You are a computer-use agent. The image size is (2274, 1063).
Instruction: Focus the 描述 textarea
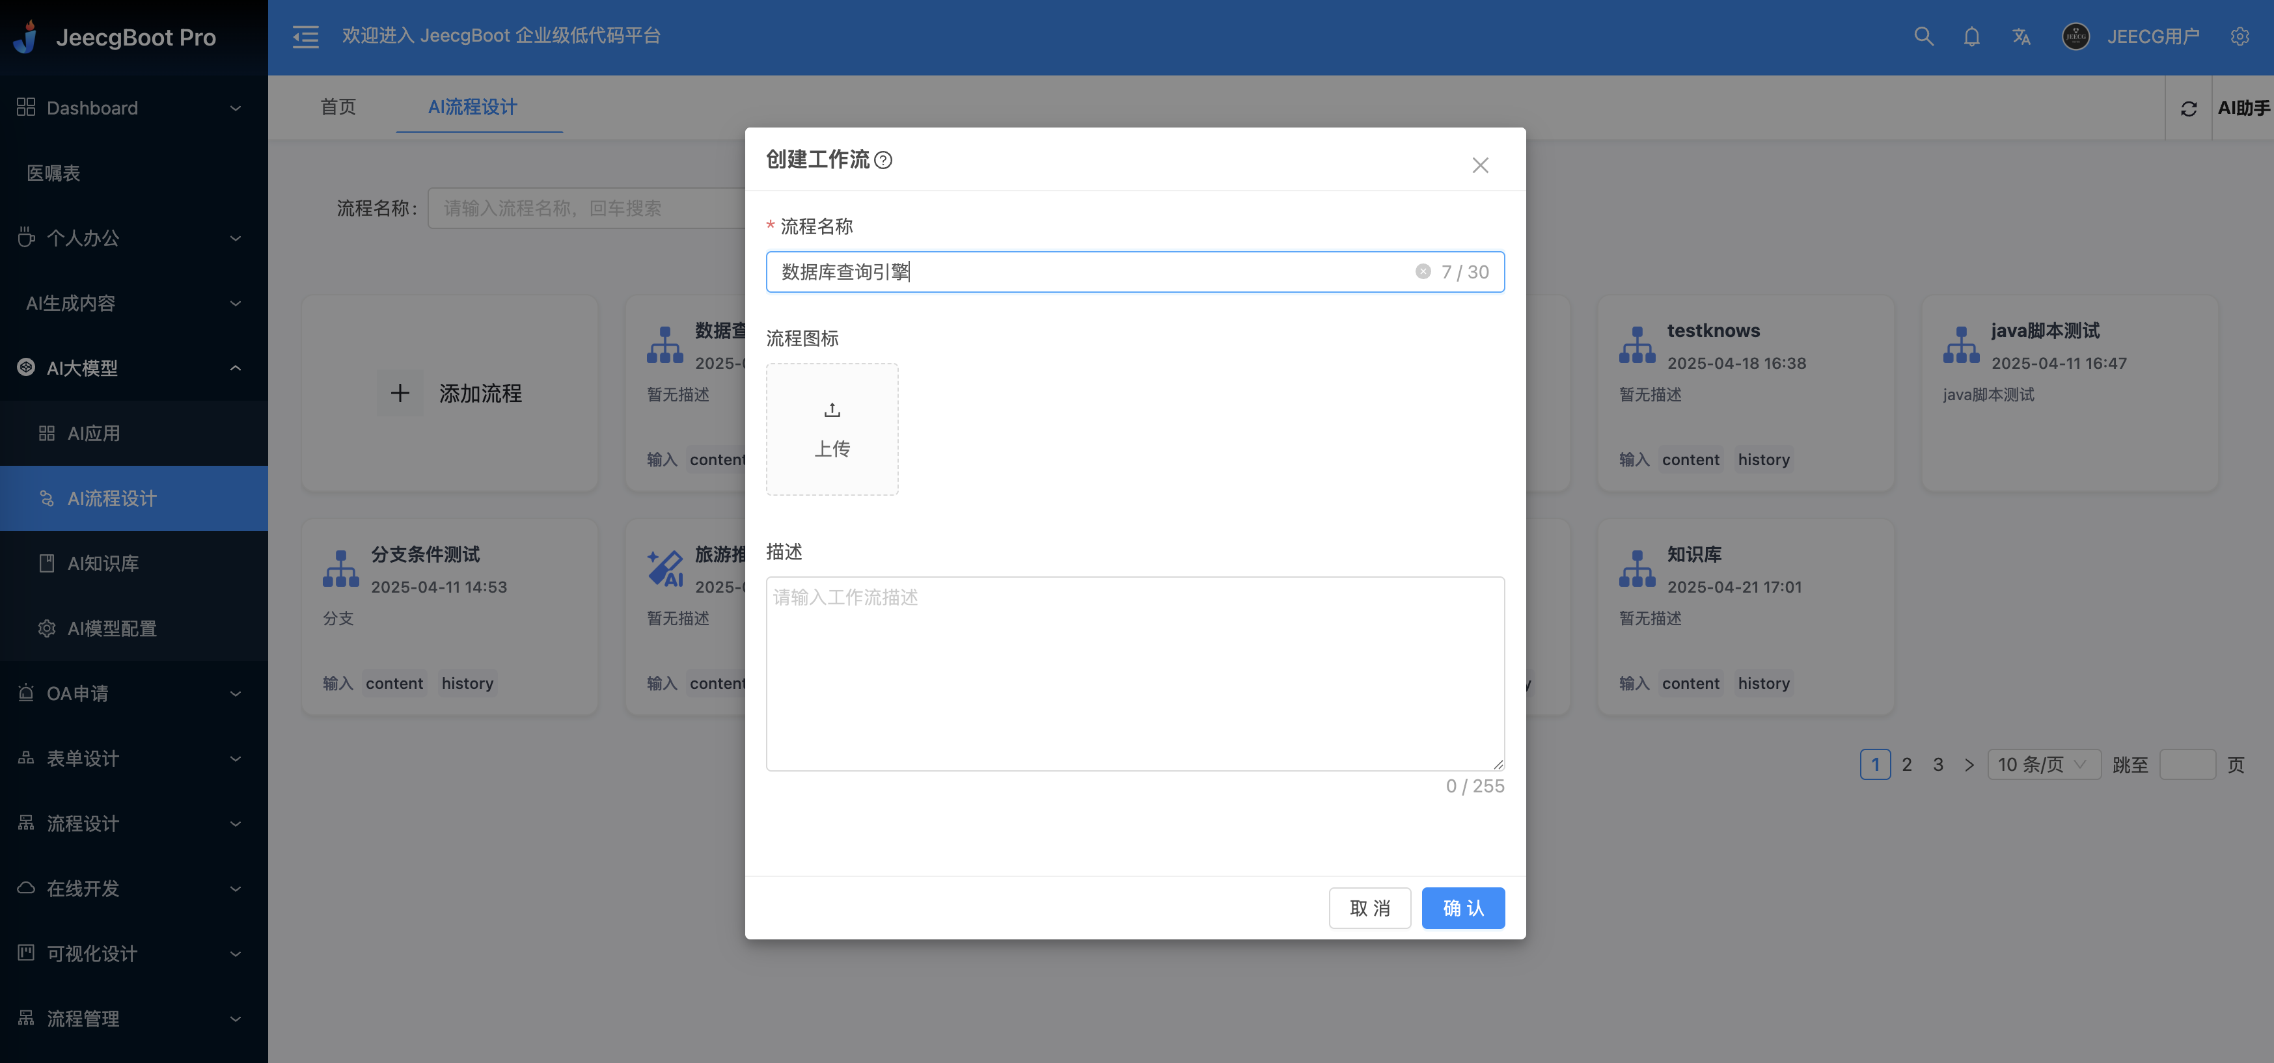[x=1135, y=673]
